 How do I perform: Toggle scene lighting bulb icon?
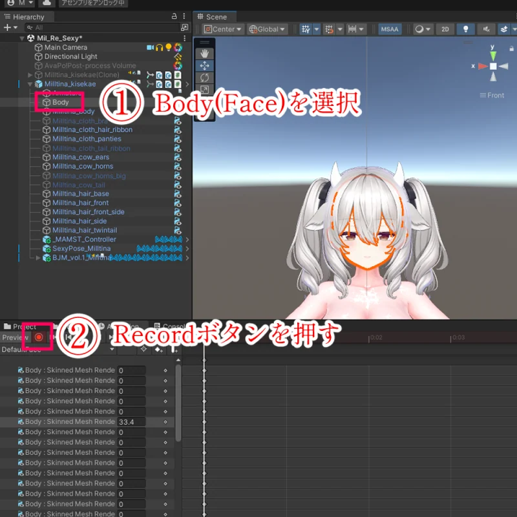pos(465,29)
